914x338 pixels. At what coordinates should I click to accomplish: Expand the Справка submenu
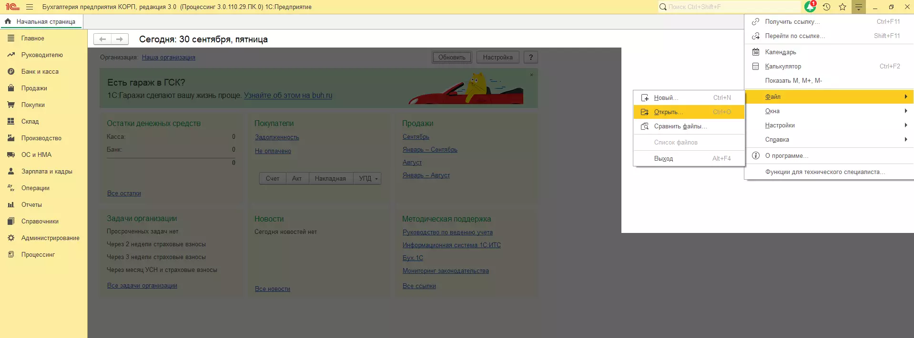pos(829,140)
